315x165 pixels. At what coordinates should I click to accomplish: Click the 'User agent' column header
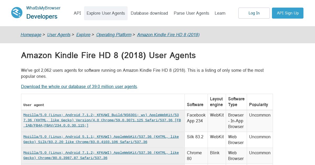[103, 102]
